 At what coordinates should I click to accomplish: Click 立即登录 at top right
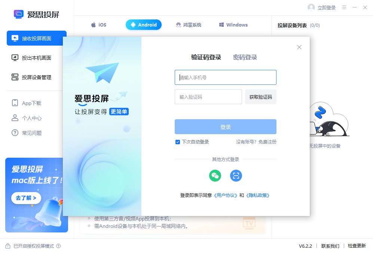(327, 8)
